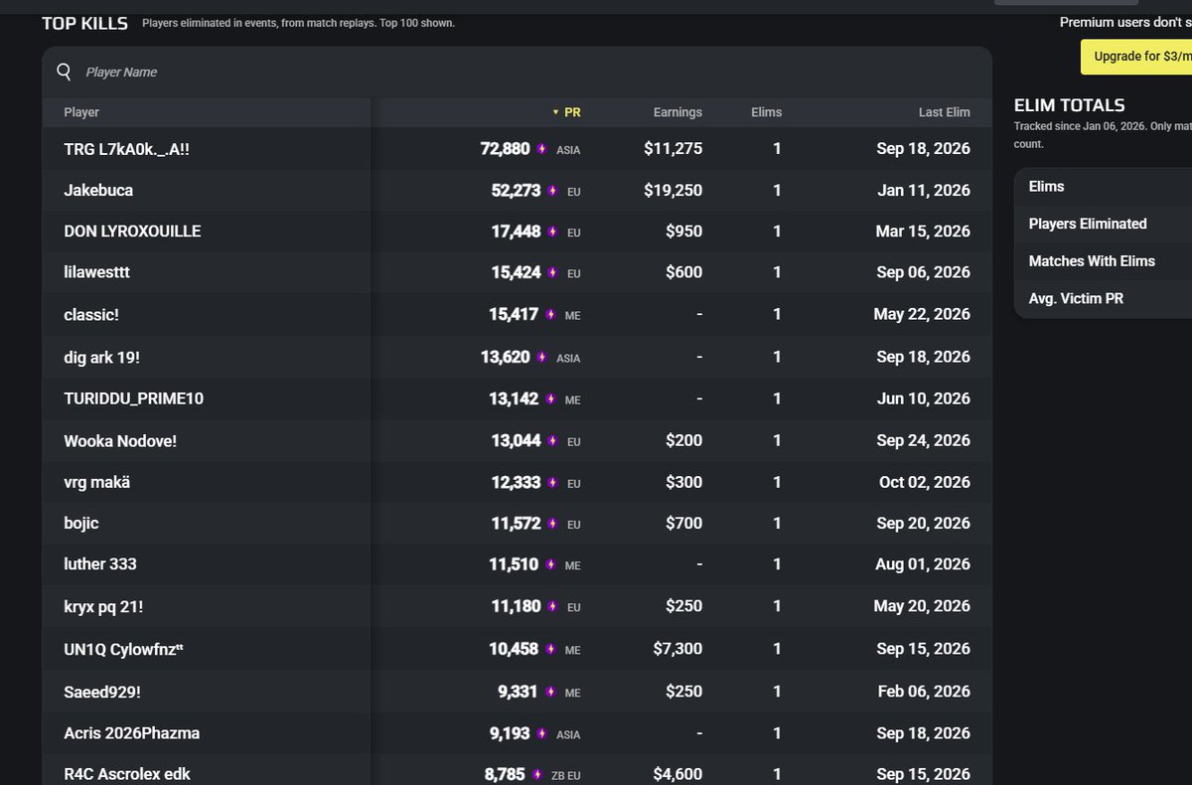Sort by Player column header
The height and width of the screenshot is (785, 1192).
(81, 112)
